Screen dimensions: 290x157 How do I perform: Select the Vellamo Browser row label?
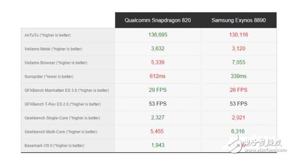click(56, 63)
